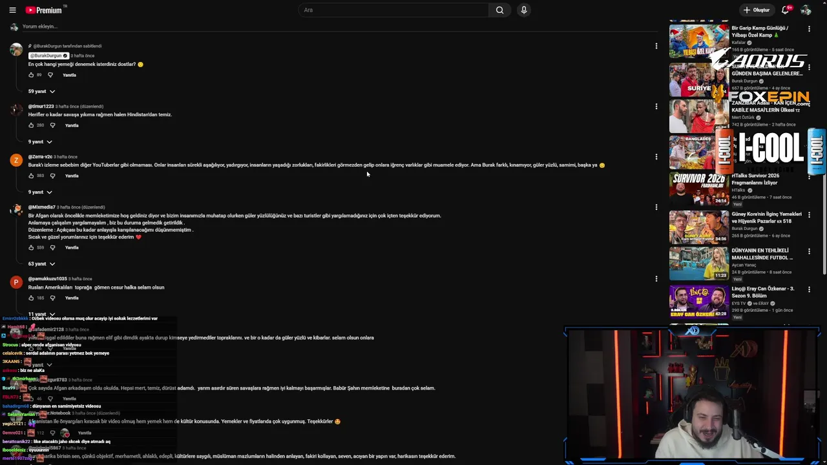Viewport: 827px width, 465px height.
Task: Open Zanzibar Adası video thumbnail
Action: (698, 116)
